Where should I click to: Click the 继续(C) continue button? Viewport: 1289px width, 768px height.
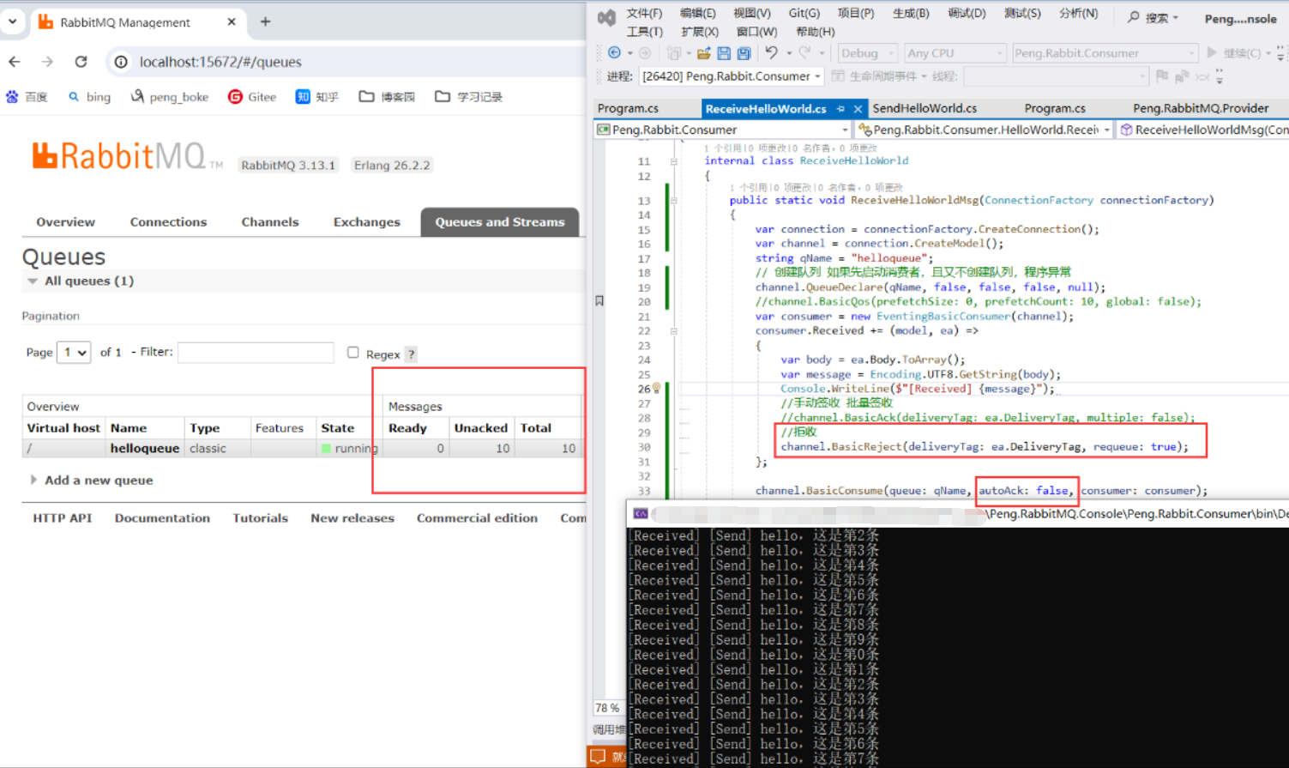click(x=1234, y=53)
